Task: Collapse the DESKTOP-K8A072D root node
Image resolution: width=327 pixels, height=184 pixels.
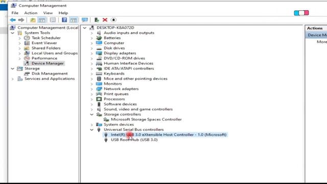Action: (85, 28)
